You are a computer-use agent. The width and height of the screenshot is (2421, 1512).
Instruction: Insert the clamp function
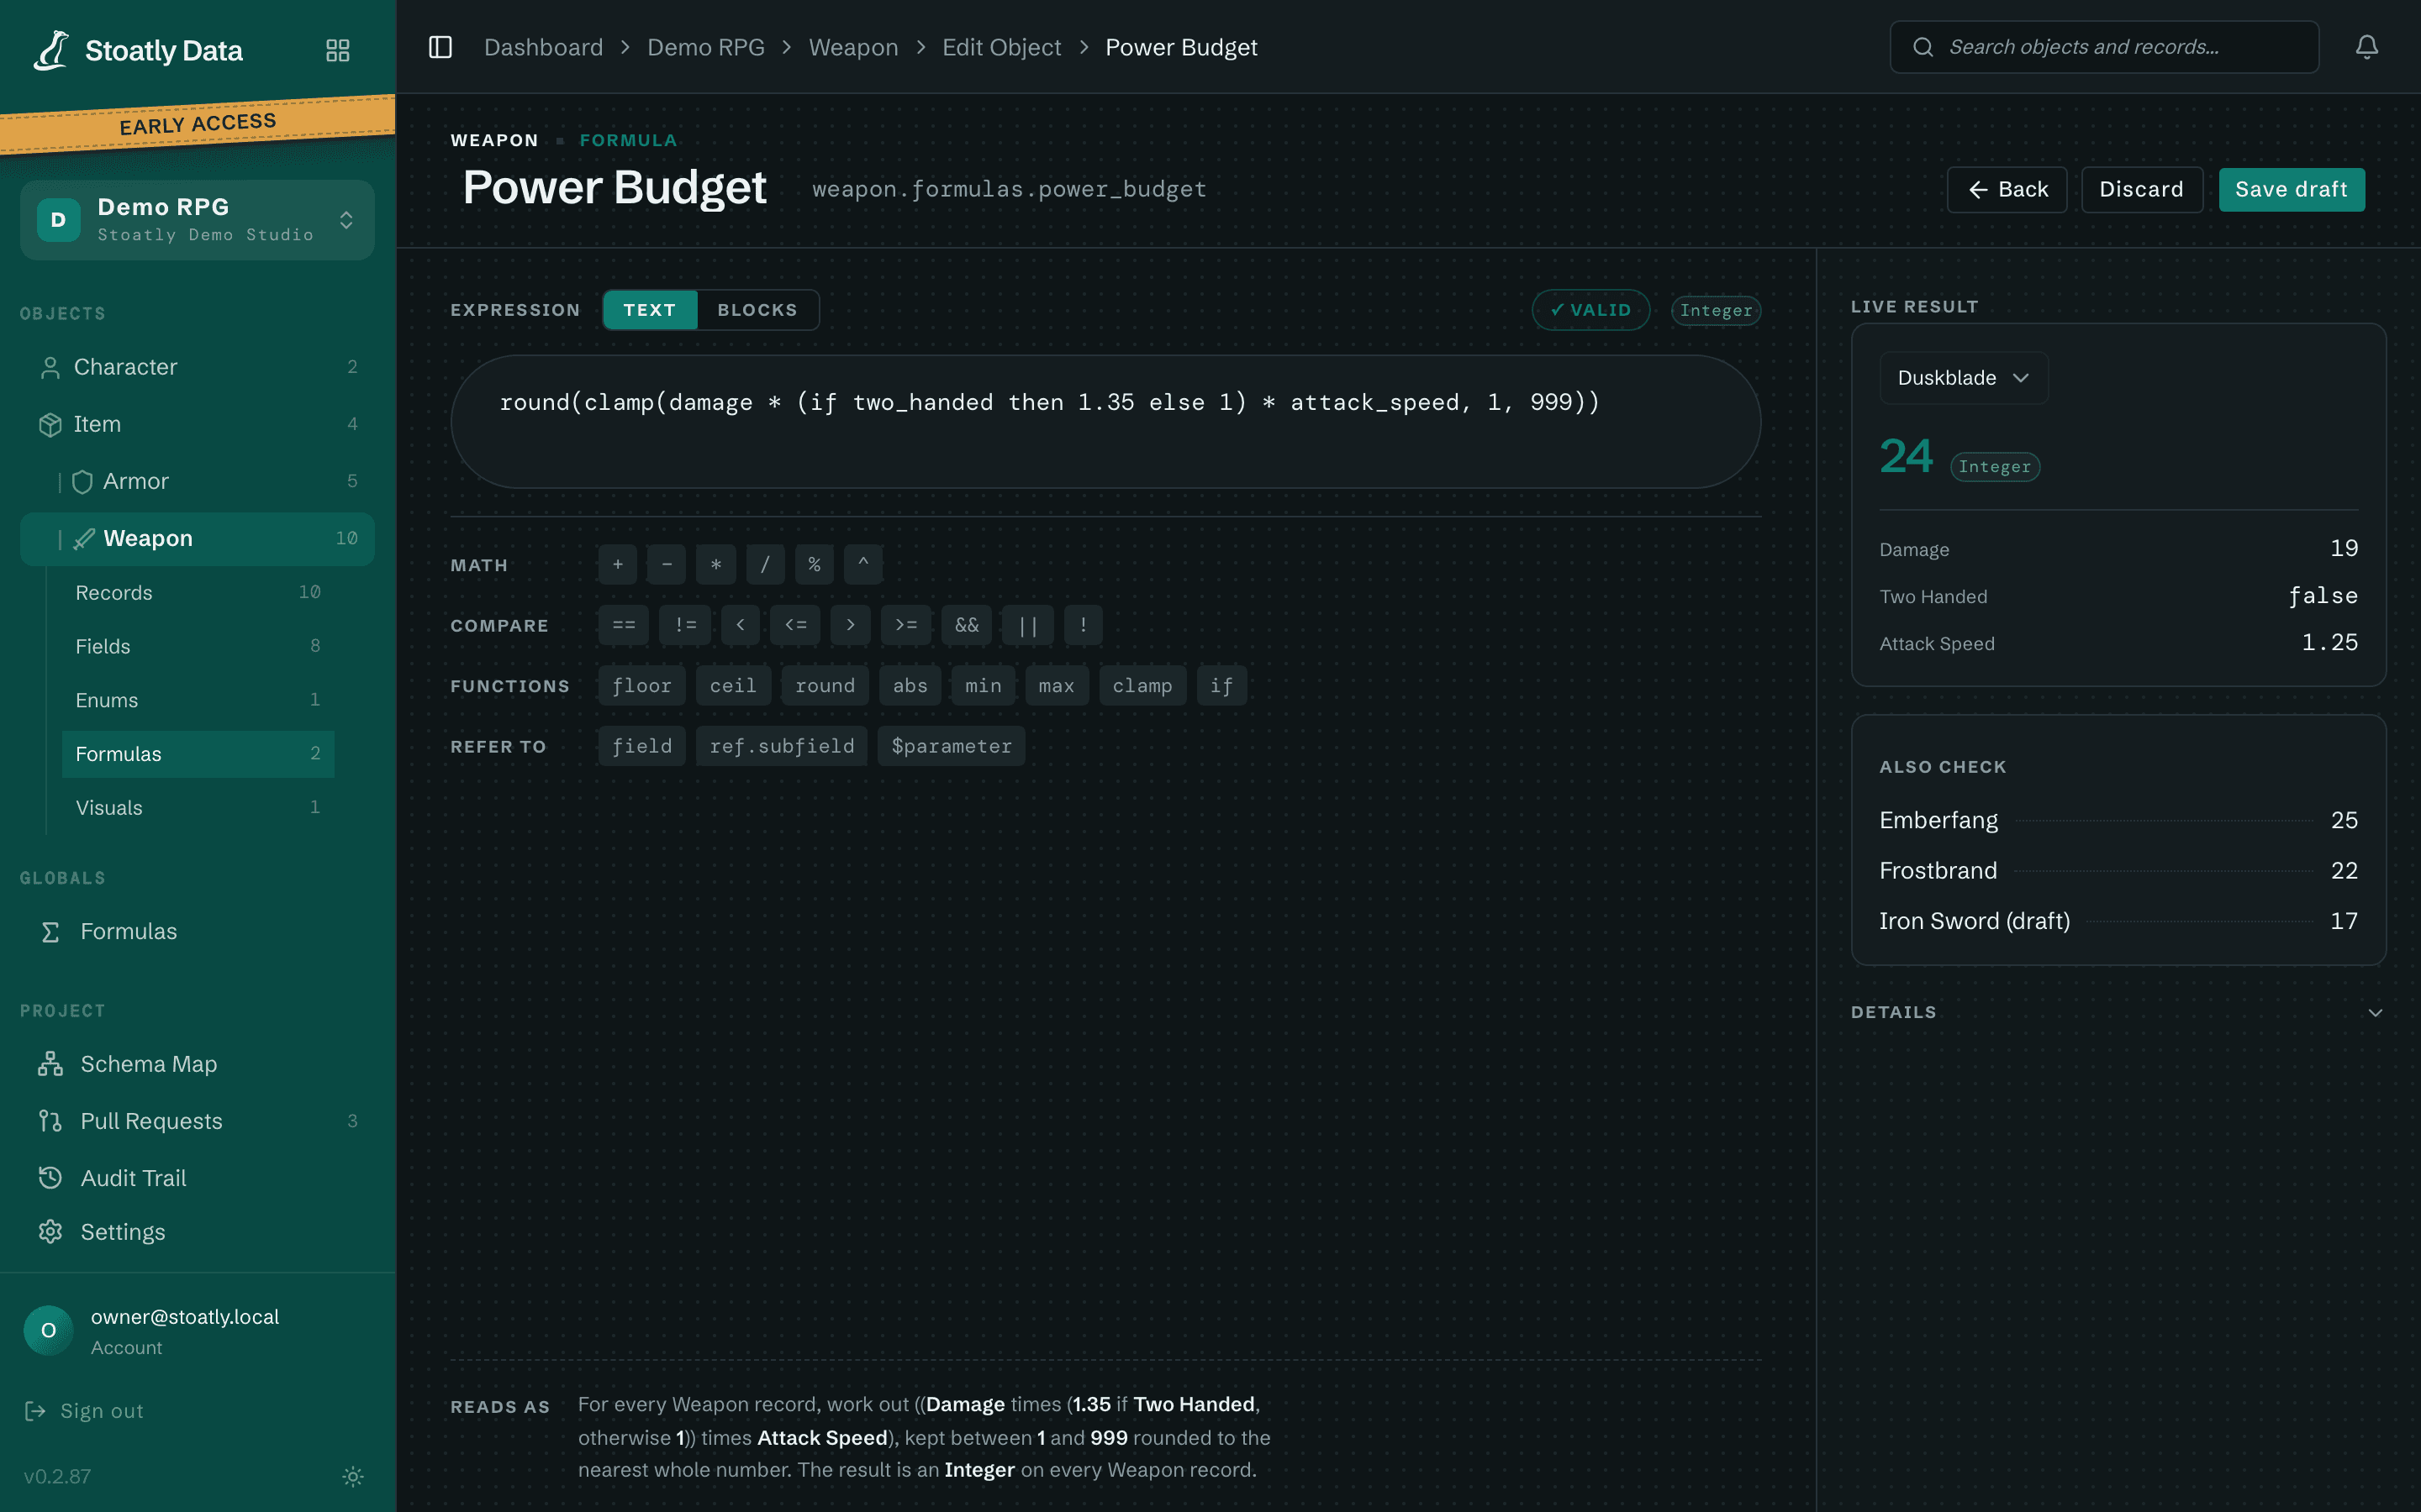coord(1142,686)
